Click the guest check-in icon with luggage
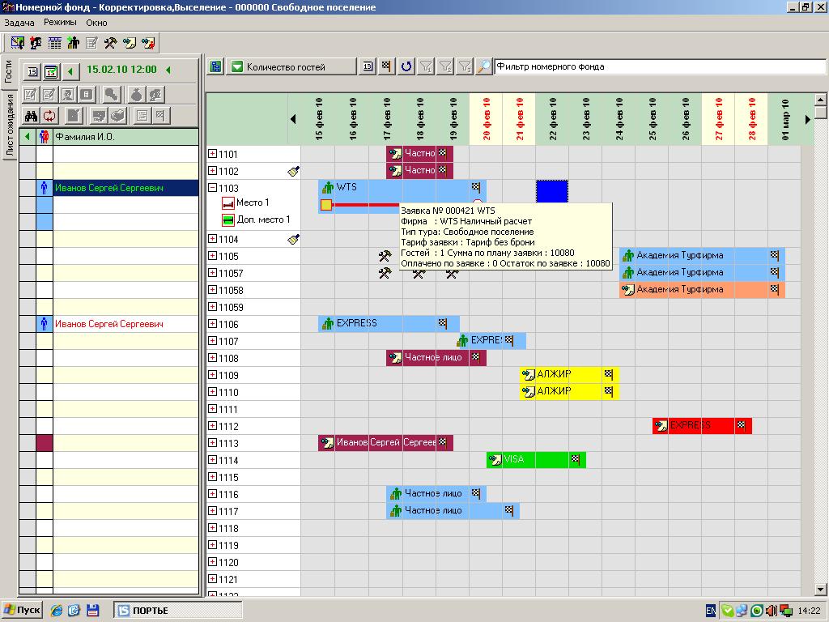 [73, 43]
